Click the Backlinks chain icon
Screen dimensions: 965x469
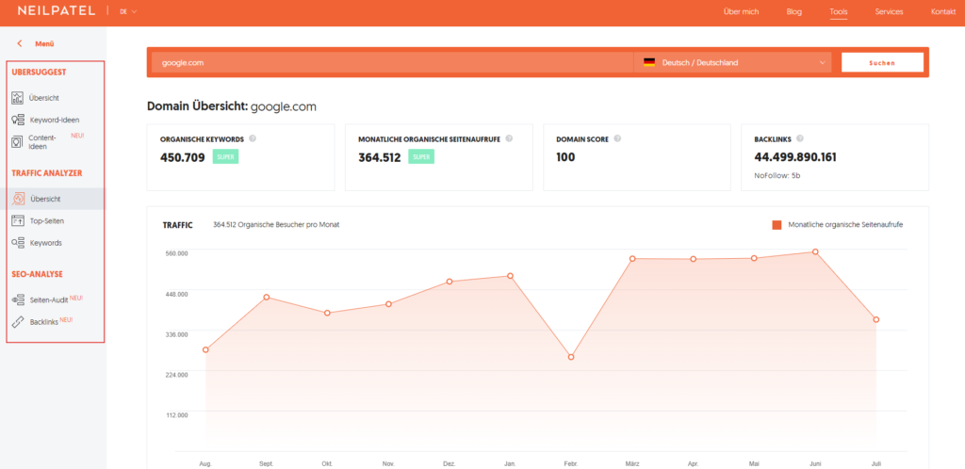coord(18,321)
